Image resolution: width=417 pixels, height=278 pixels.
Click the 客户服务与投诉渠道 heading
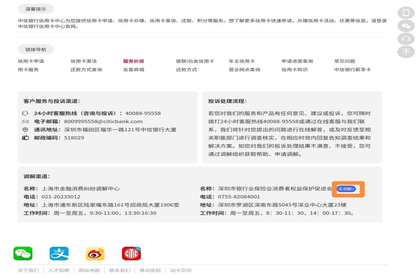point(52,101)
